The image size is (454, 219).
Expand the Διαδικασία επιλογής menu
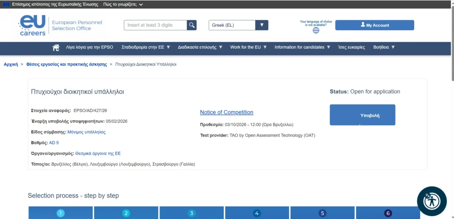click(200, 47)
